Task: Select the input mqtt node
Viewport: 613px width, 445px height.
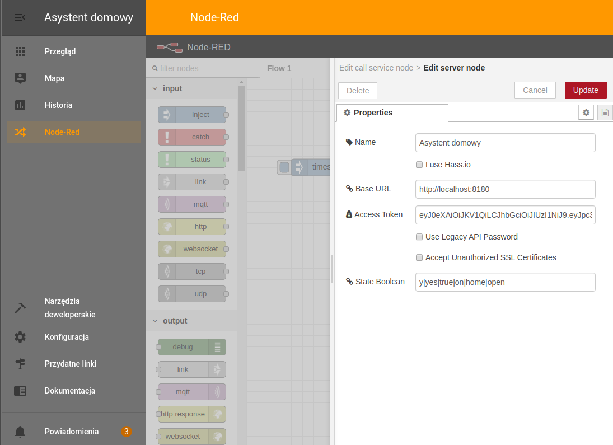Action: (192, 204)
